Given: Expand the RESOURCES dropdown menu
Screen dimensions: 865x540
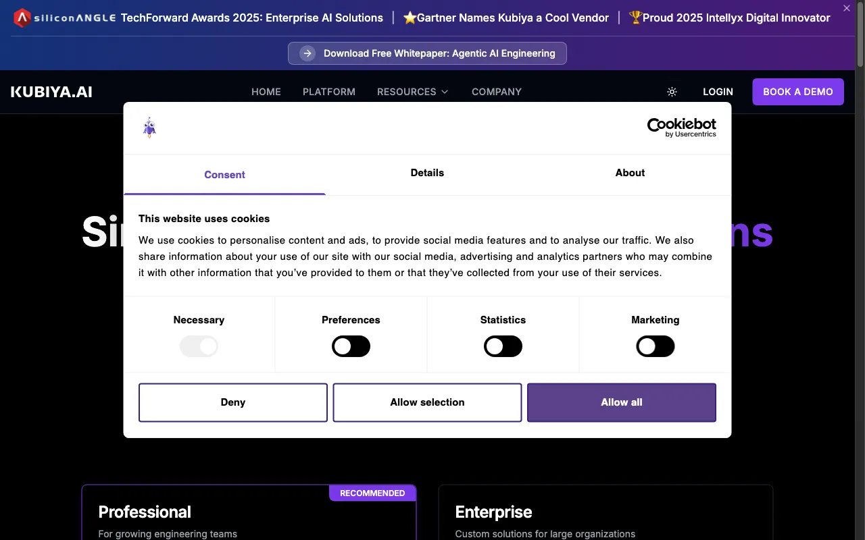Looking at the screenshot, I should tap(413, 92).
